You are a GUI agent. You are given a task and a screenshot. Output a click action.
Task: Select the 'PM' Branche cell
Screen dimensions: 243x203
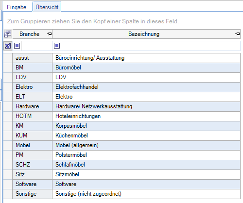pyautogui.click(x=33, y=155)
